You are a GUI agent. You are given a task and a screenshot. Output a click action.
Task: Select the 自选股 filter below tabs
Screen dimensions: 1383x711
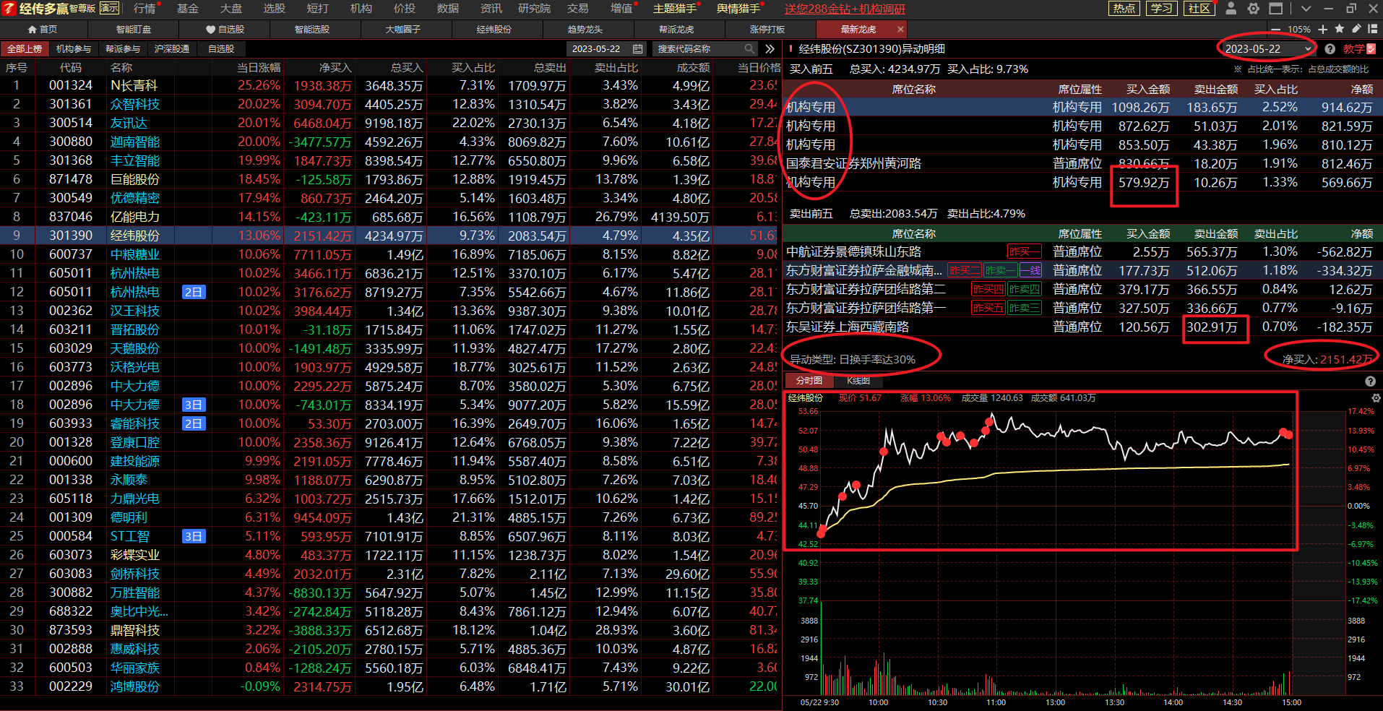pyautogui.click(x=221, y=49)
